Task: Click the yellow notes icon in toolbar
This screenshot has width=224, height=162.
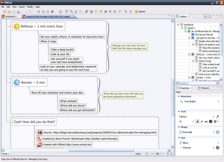Action: point(101,12)
